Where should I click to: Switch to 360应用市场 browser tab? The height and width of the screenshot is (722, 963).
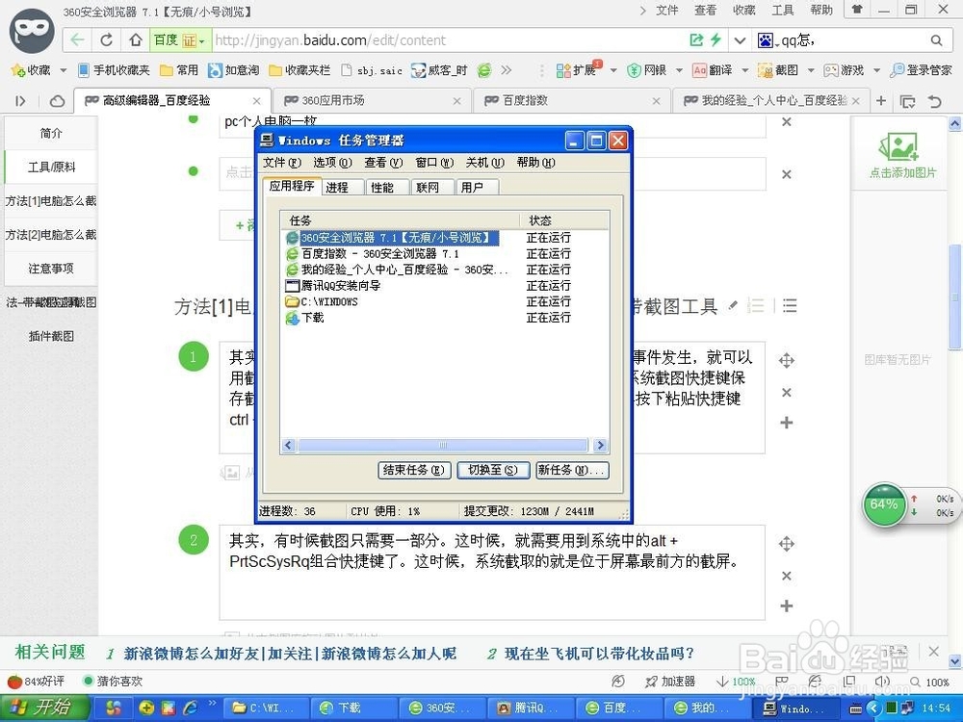click(x=372, y=101)
